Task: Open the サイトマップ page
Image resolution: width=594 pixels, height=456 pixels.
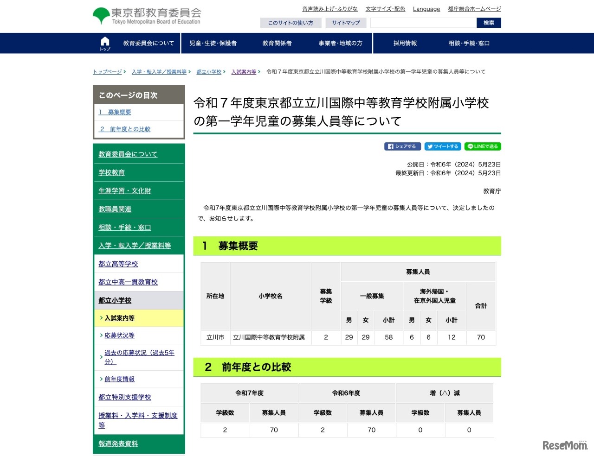Action: [x=346, y=23]
